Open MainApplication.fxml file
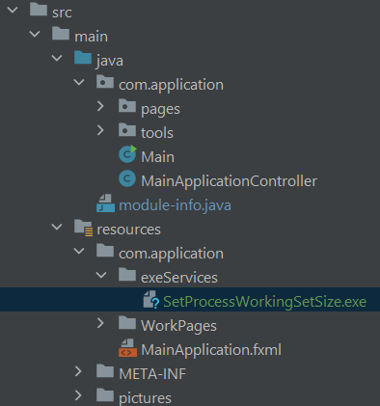Screen dimensions: 380x406 tap(211, 350)
